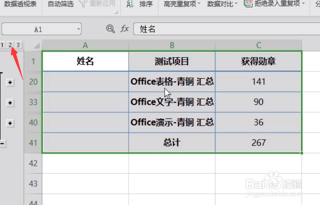Expand the Name Box dropdown arrow
Screen dimensions: 320x205
coord(78,29)
